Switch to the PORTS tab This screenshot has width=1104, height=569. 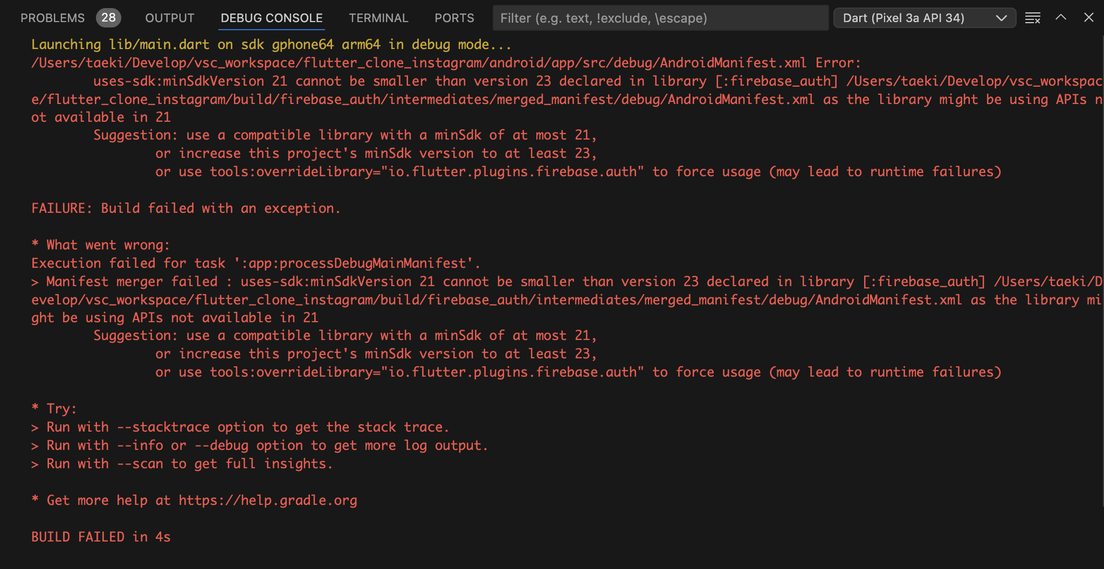454,18
